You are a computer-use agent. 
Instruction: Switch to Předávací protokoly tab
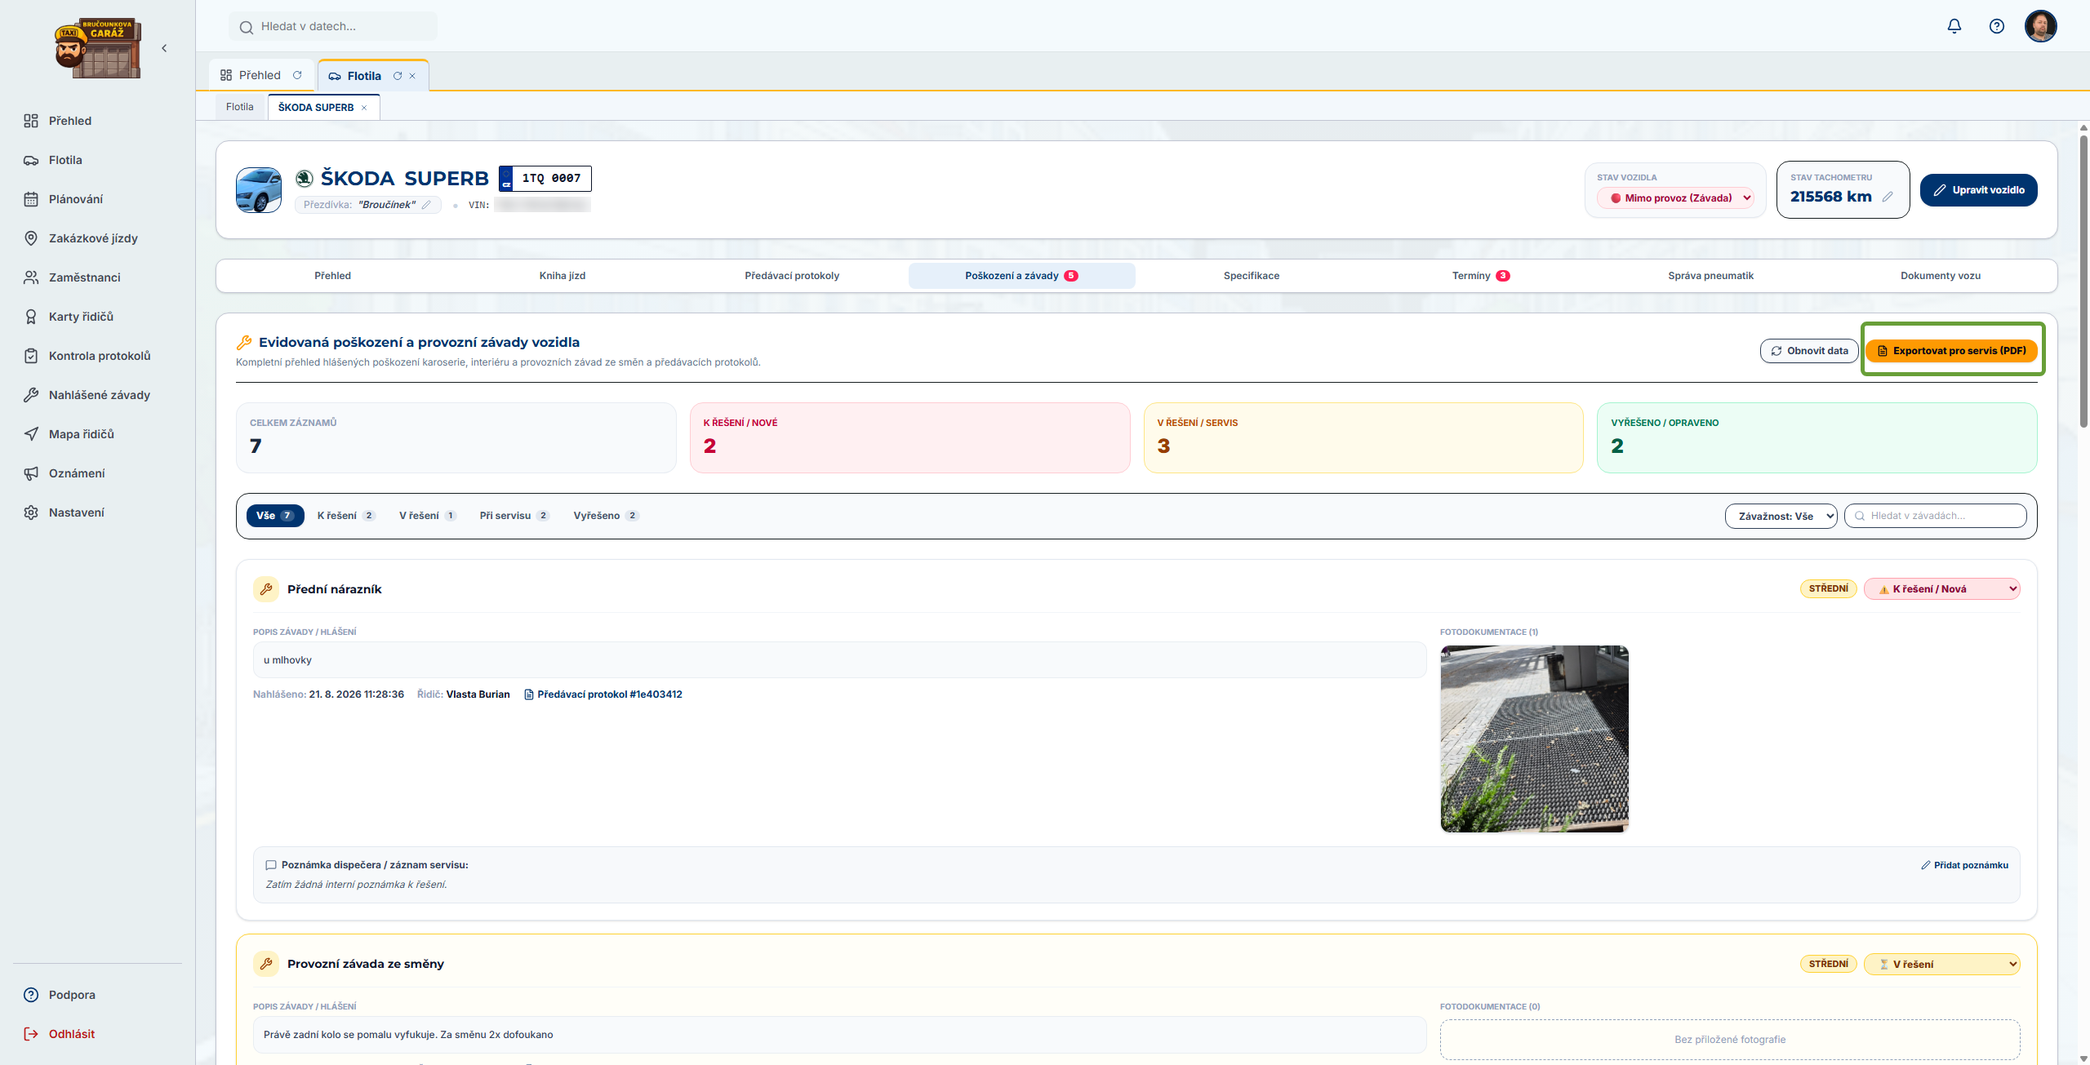click(x=792, y=276)
